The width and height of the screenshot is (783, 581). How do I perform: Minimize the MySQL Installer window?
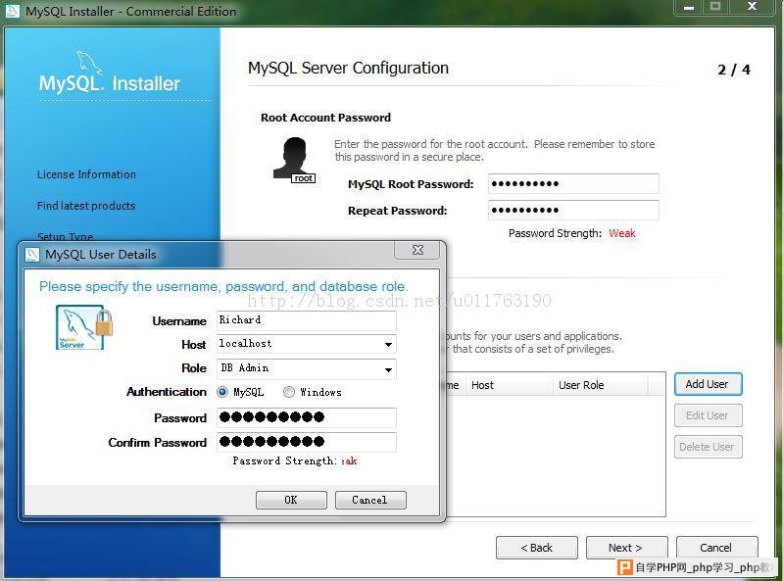click(689, 7)
